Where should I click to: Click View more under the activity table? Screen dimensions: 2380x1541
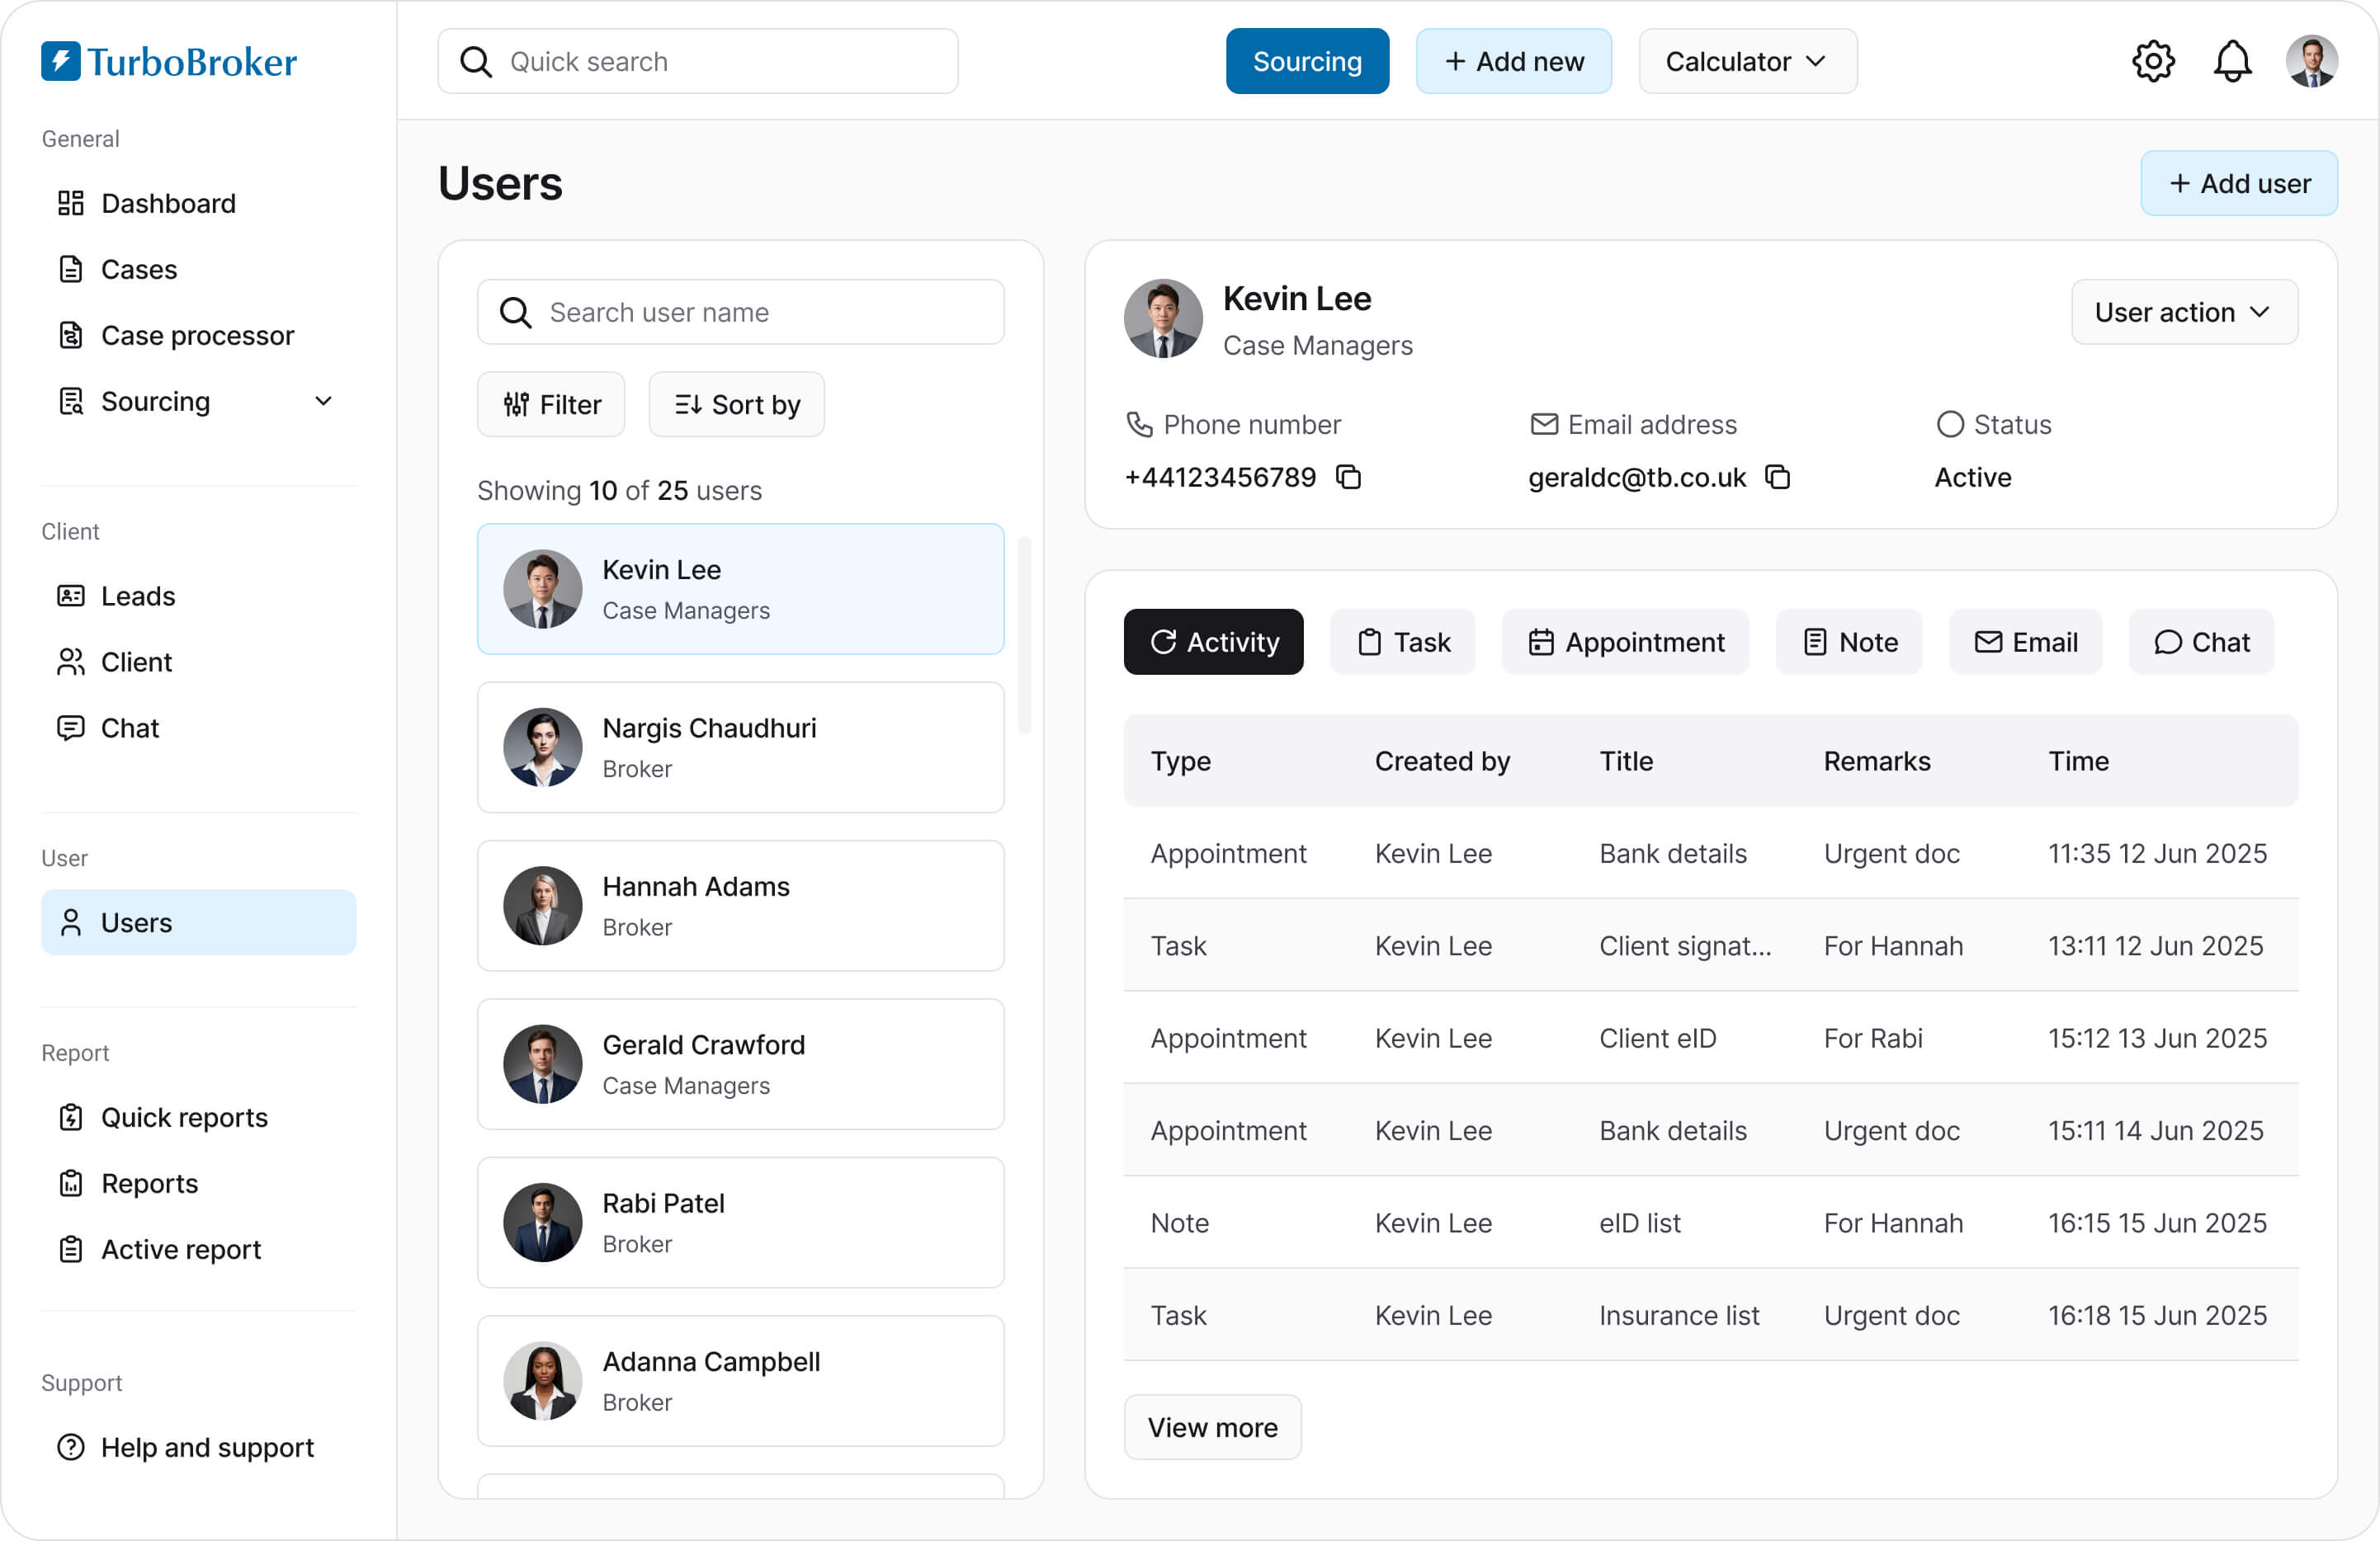pyautogui.click(x=1212, y=1427)
